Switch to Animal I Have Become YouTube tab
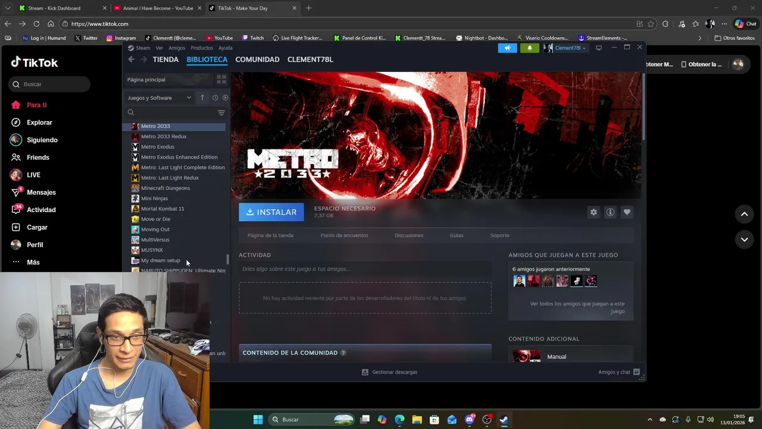Screen dimensions: 762x429 tap(158, 8)
